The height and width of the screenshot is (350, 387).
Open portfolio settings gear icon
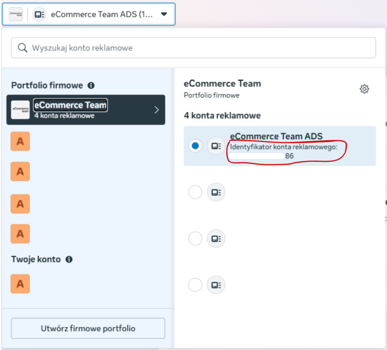pos(364,89)
